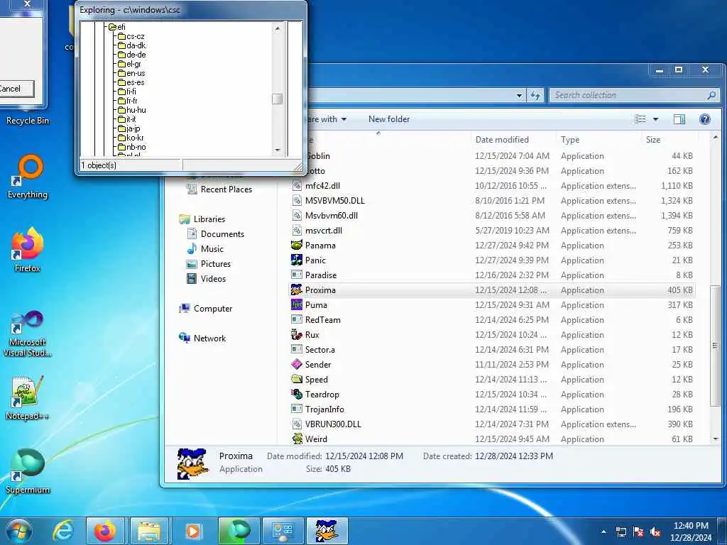Open Firefox from the taskbar
The height and width of the screenshot is (545, 727).
pos(105,531)
